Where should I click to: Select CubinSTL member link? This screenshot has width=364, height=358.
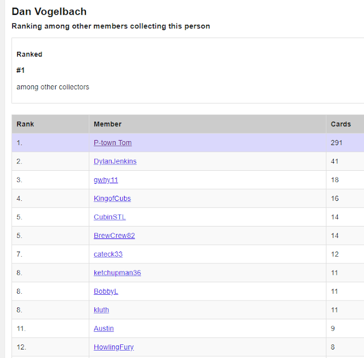pos(110,217)
